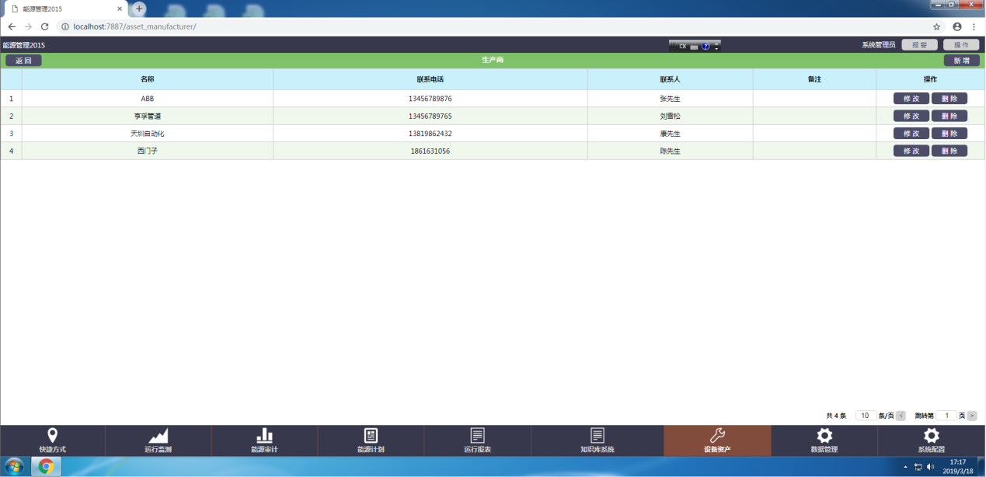
Task: Click next page arrow in pagination
Action: [x=972, y=416]
